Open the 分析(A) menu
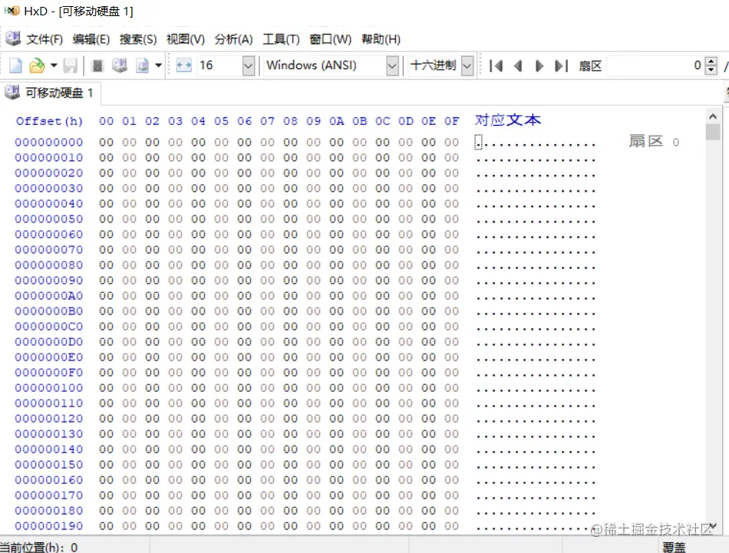 click(233, 40)
